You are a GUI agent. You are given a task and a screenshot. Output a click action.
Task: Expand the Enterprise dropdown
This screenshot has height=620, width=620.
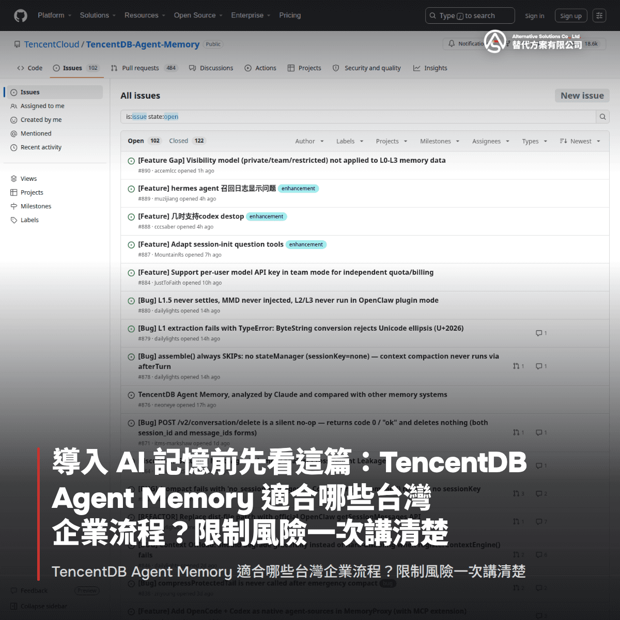click(x=251, y=16)
